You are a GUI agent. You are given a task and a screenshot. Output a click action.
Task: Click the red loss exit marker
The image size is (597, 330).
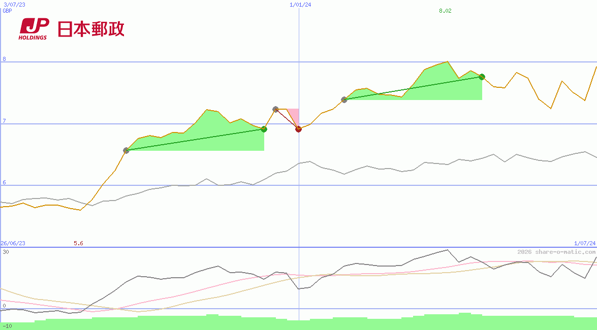pyautogui.click(x=299, y=129)
